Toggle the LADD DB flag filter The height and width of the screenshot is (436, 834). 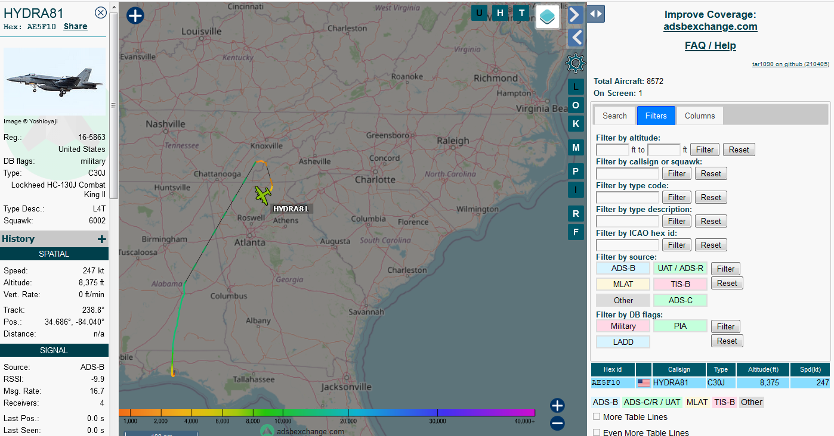[x=623, y=342]
